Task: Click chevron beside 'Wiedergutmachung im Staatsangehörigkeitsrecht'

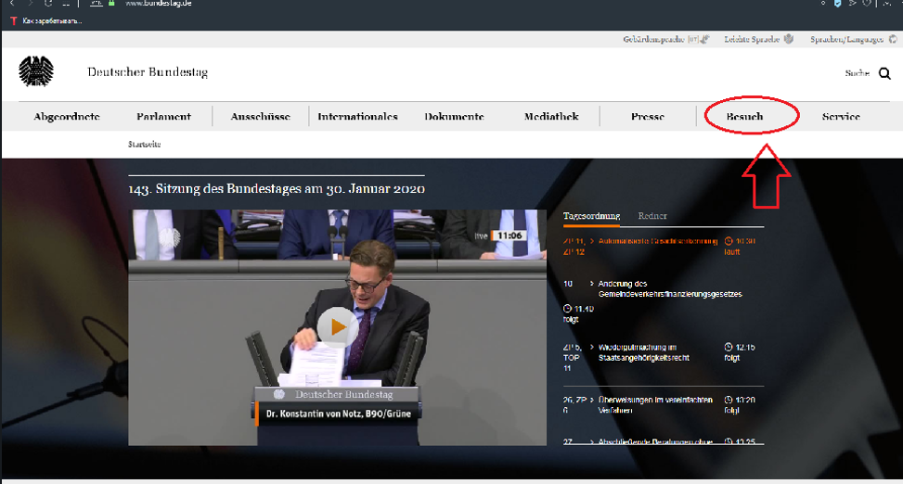Action: 591,347
